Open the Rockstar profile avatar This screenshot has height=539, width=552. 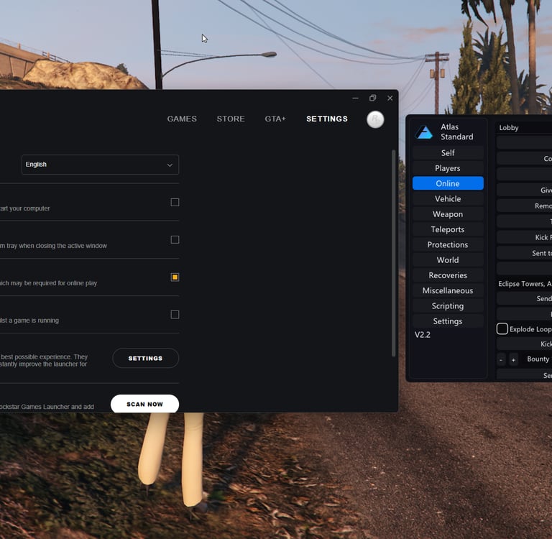(x=375, y=119)
